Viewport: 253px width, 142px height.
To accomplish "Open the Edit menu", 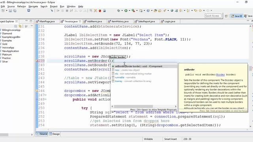I will [3, 6].
